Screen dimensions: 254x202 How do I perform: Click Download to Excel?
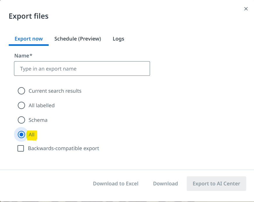coord(116,184)
